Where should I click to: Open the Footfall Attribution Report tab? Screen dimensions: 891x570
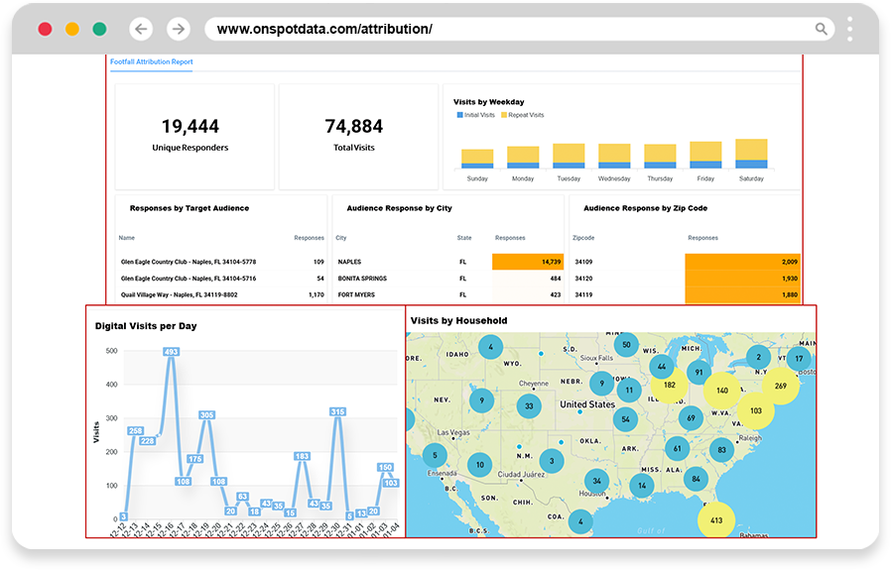(151, 61)
